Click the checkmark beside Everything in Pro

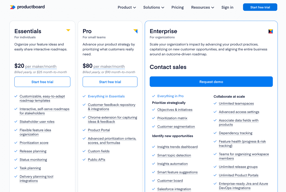153,96
